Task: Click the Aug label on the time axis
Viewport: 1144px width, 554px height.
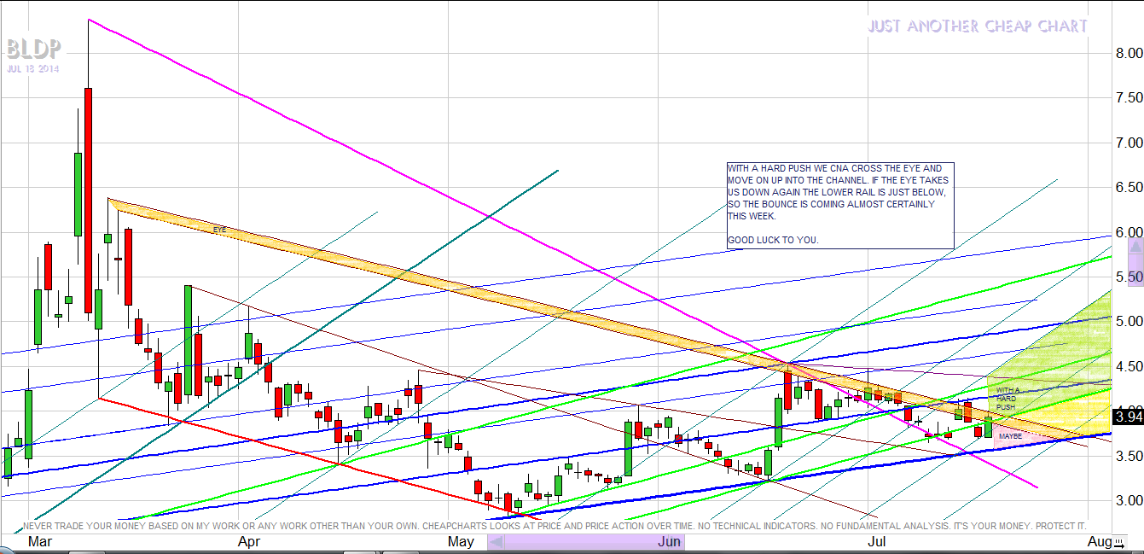Action: click(1099, 542)
